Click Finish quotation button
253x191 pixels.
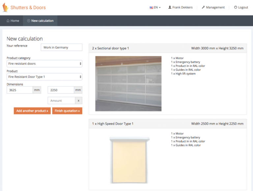click(x=67, y=111)
